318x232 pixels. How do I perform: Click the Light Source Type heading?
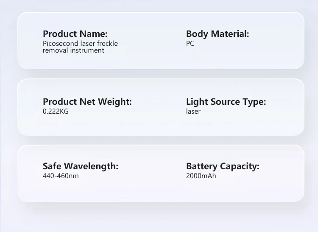[226, 102]
